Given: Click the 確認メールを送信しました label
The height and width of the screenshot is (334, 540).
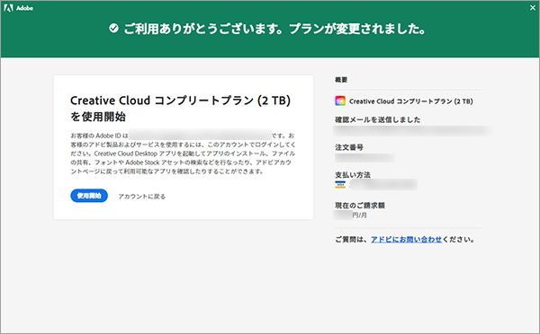Looking at the screenshot, I should [378, 119].
